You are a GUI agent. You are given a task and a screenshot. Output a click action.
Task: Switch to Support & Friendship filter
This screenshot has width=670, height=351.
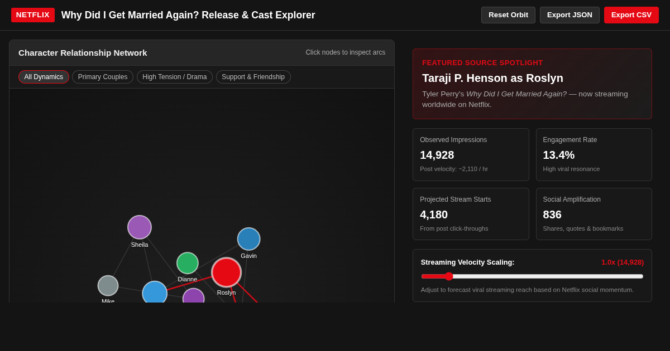(253, 77)
